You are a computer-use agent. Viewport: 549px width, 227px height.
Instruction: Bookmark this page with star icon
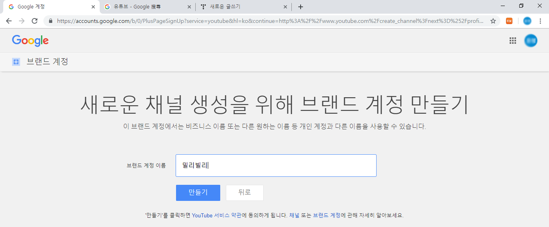pos(493,21)
